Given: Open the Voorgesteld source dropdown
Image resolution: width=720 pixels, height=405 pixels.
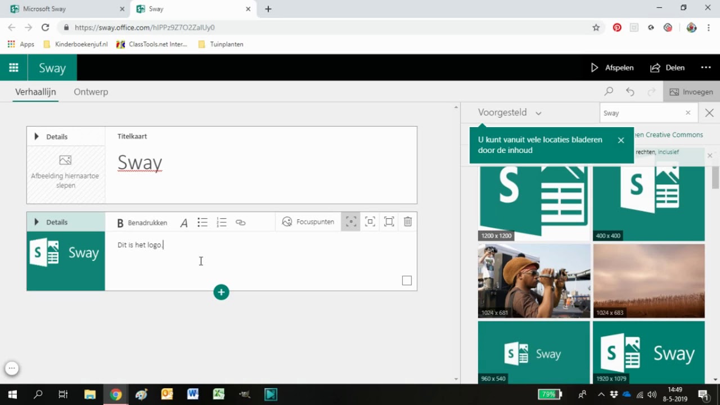Looking at the screenshot, I should [x=510, y=112].
